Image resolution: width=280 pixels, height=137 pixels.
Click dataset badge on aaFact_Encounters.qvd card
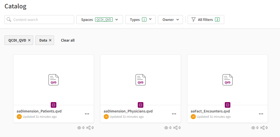point(228,105)
